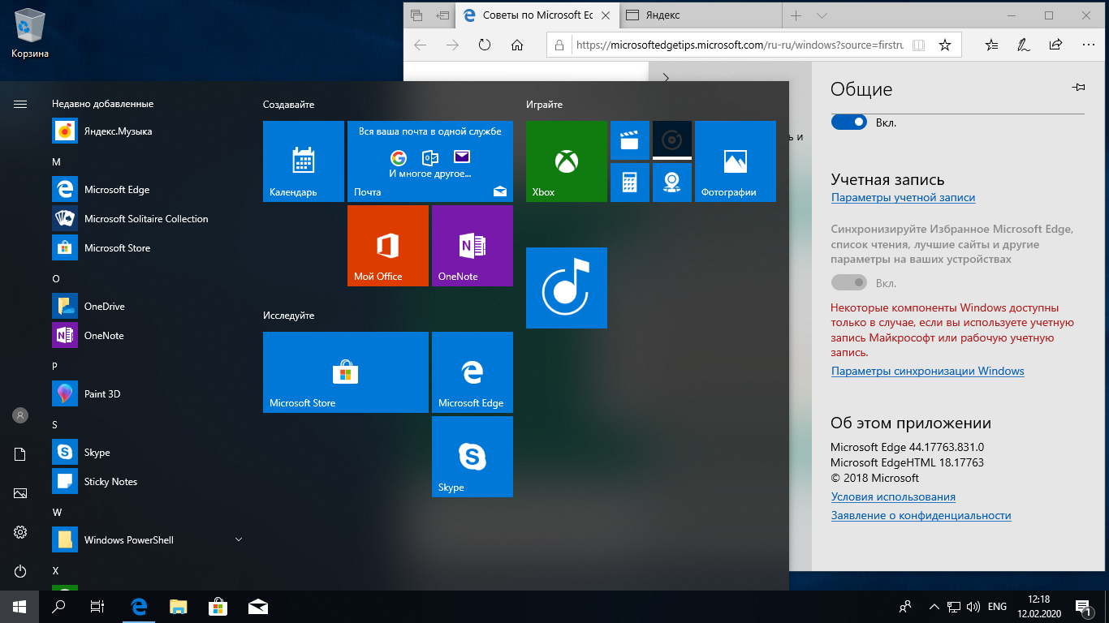Open the wide Microsoft Store tile
This screenshot has width=1109, height=623.
point(346,372)
